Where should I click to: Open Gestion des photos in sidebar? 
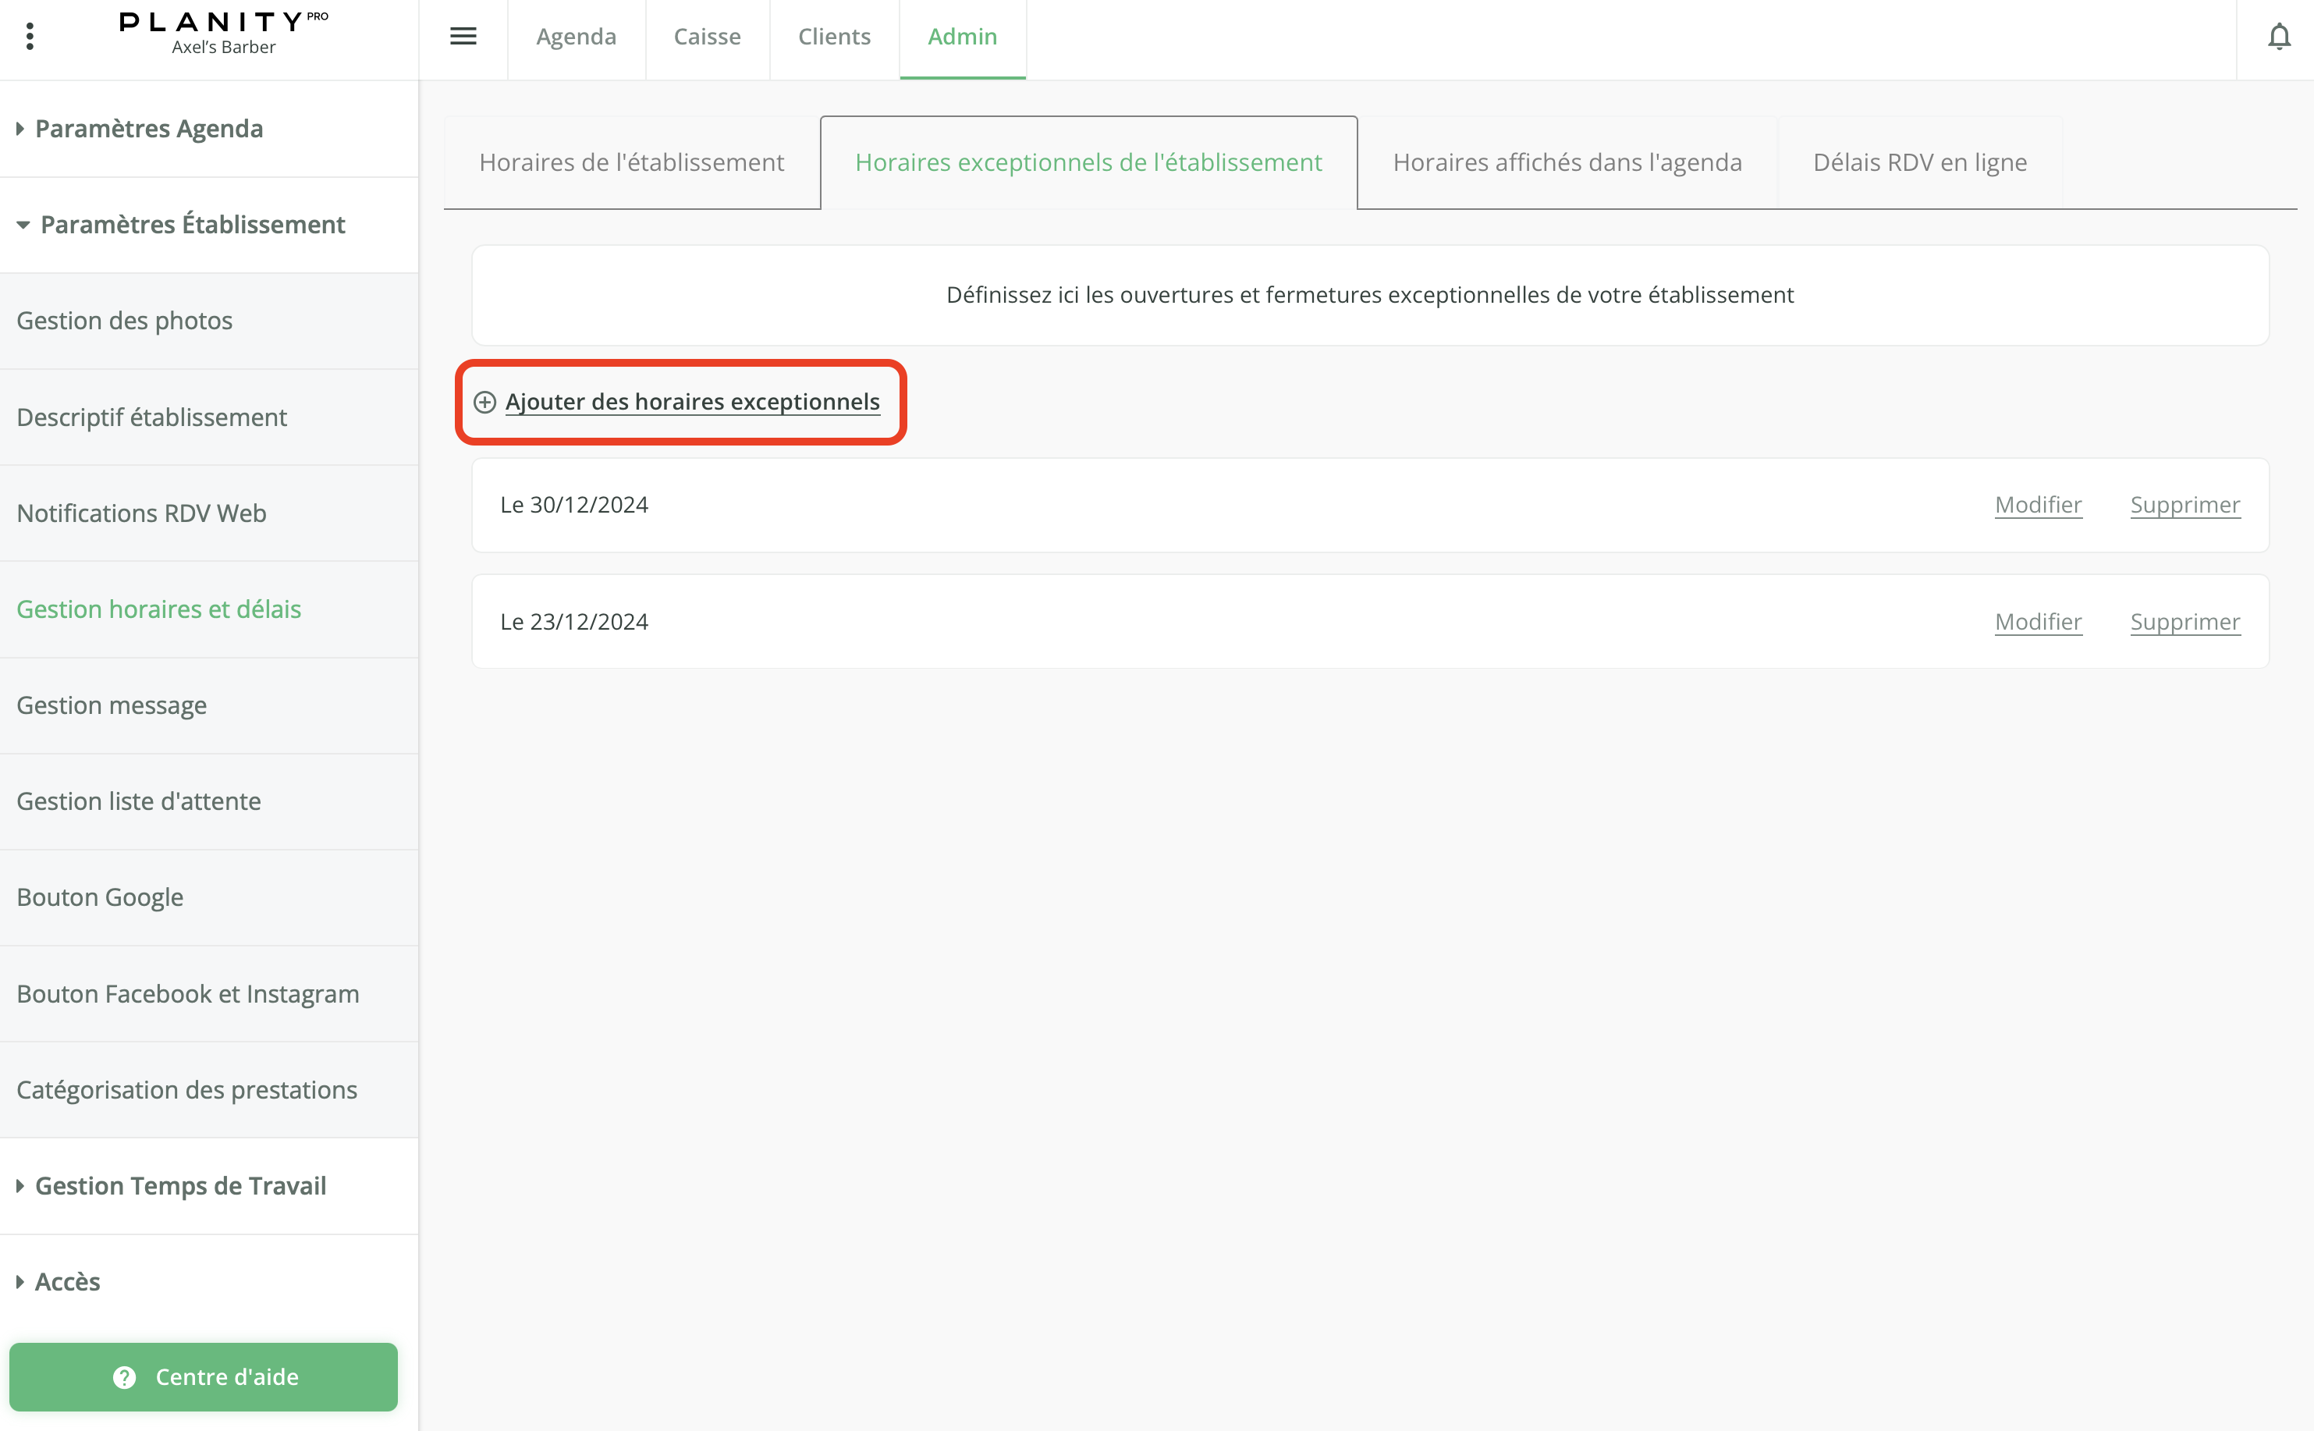pos(124,321)
